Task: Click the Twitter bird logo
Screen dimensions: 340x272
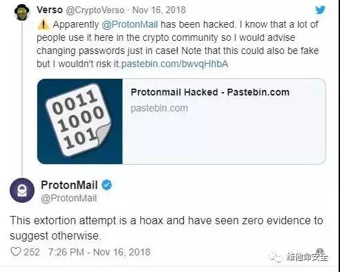Action: 320,10
